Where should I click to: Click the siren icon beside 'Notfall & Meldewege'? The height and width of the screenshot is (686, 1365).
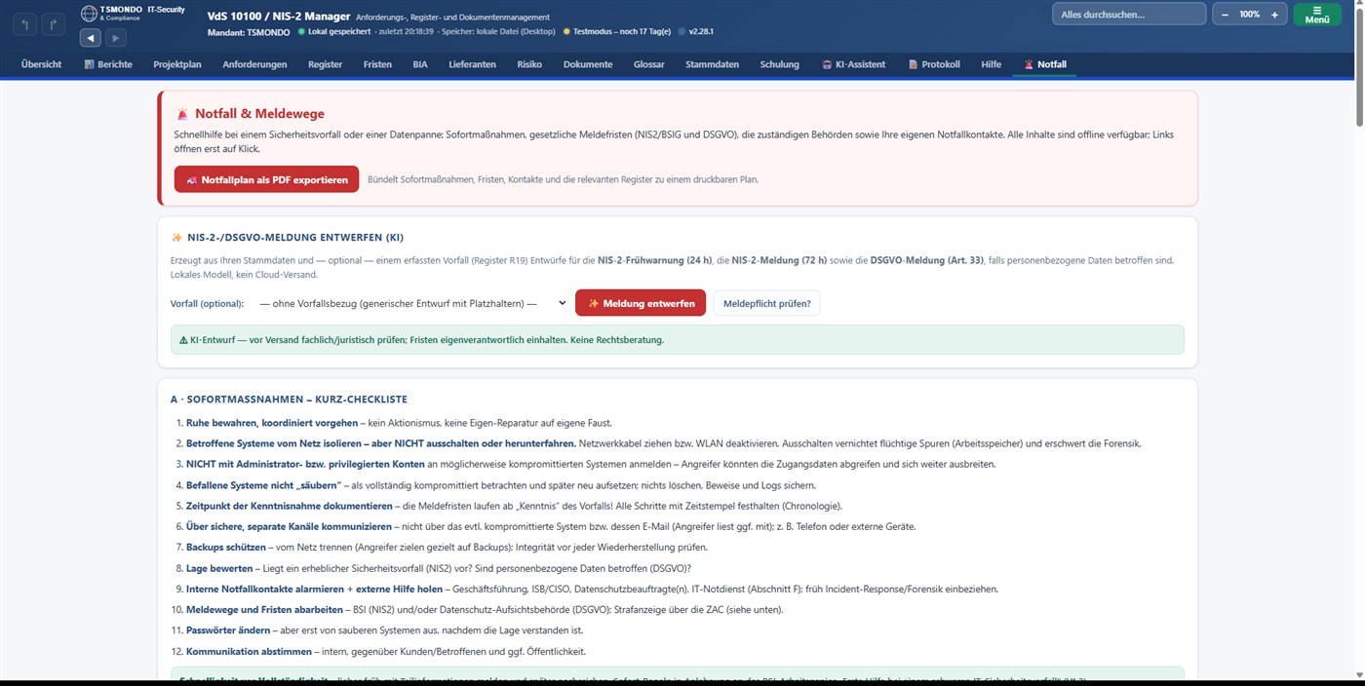[182, 114]
